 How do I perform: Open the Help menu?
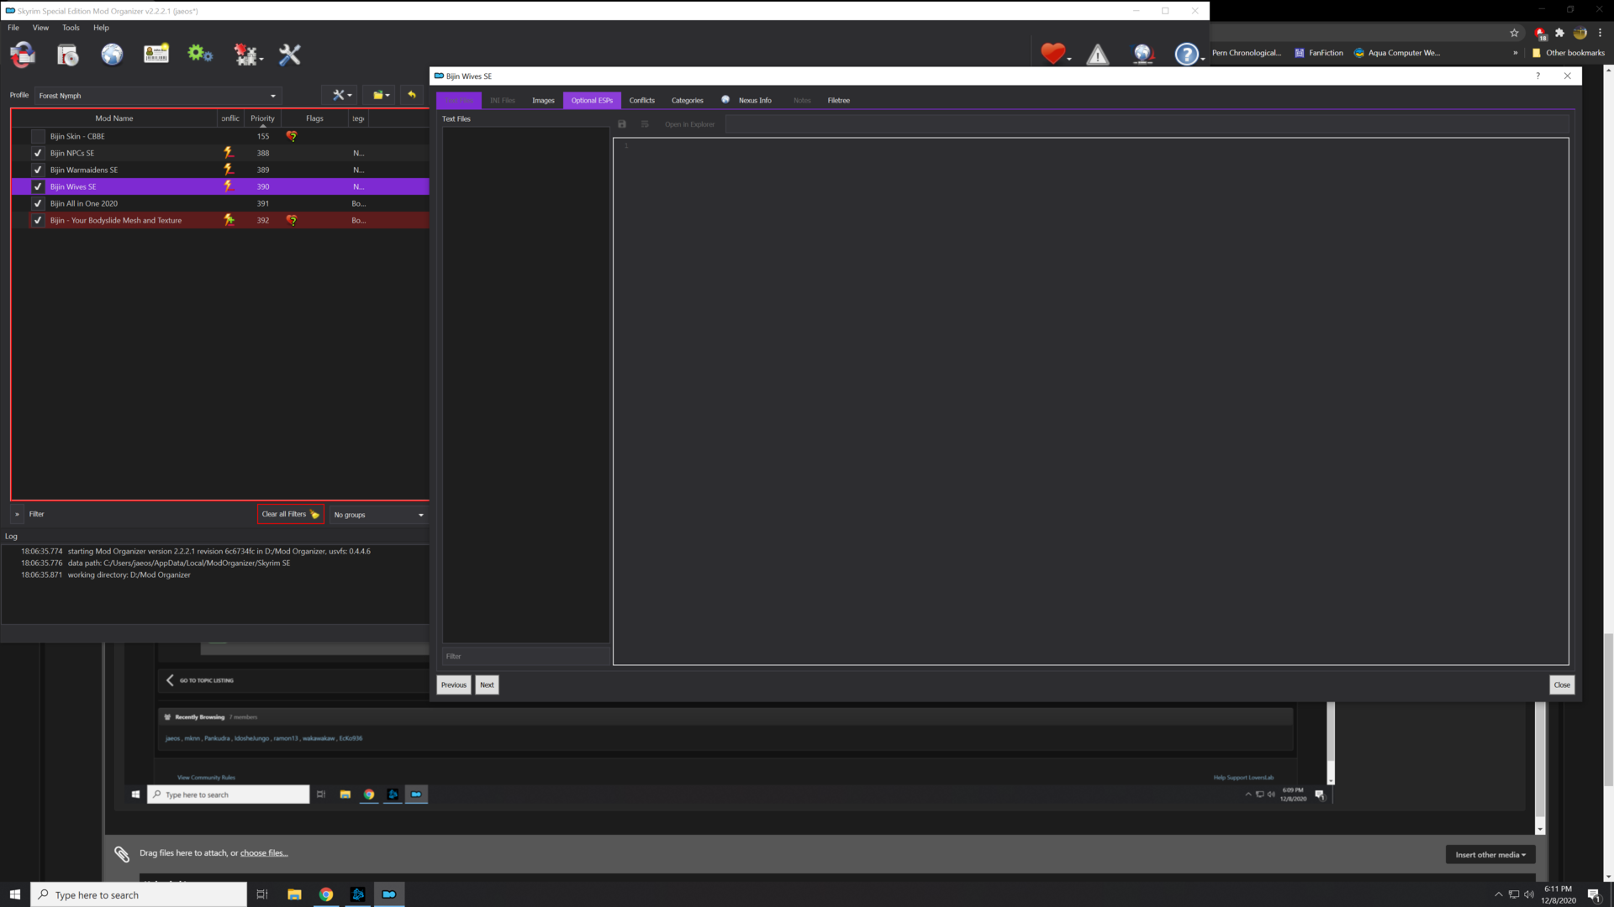101,28
